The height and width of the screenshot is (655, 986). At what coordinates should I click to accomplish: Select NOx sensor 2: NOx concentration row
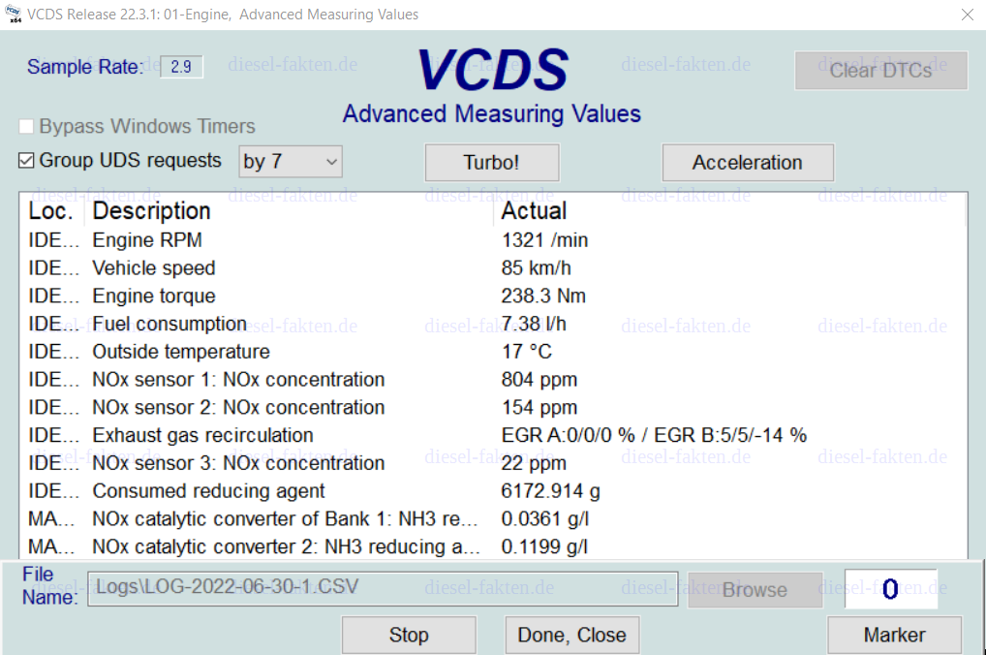(x=493, y=408)
